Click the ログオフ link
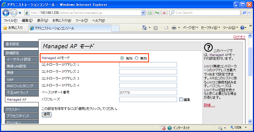Screen dimensions: 254x132 (239, 37)
